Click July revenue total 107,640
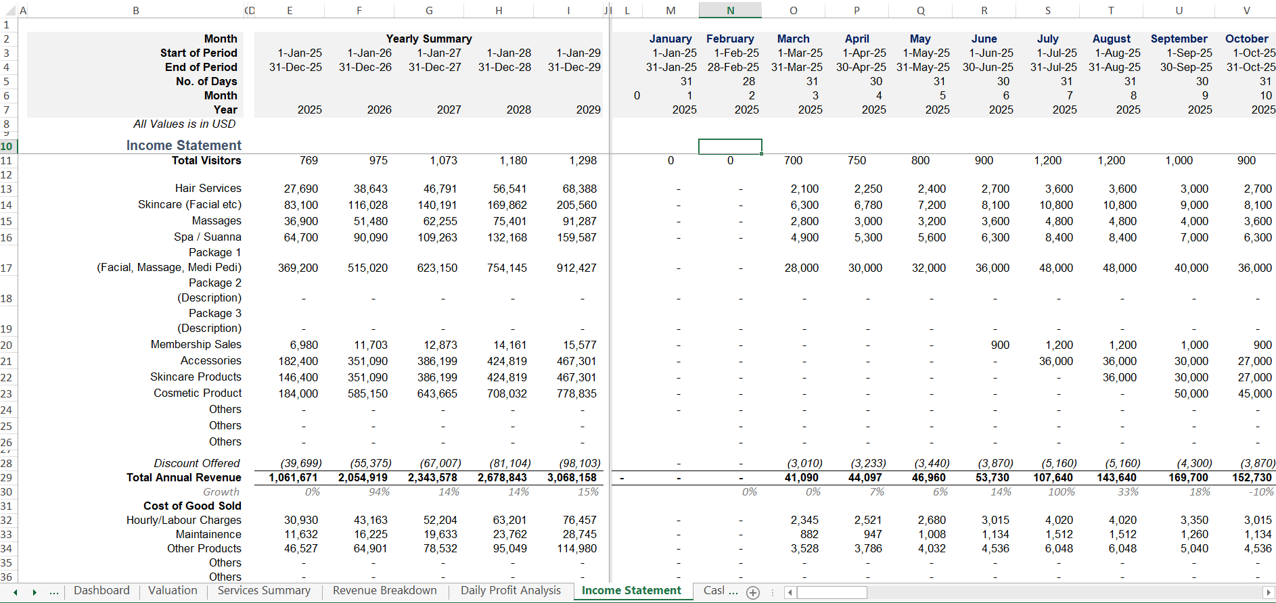 (x=1053, y=478)
